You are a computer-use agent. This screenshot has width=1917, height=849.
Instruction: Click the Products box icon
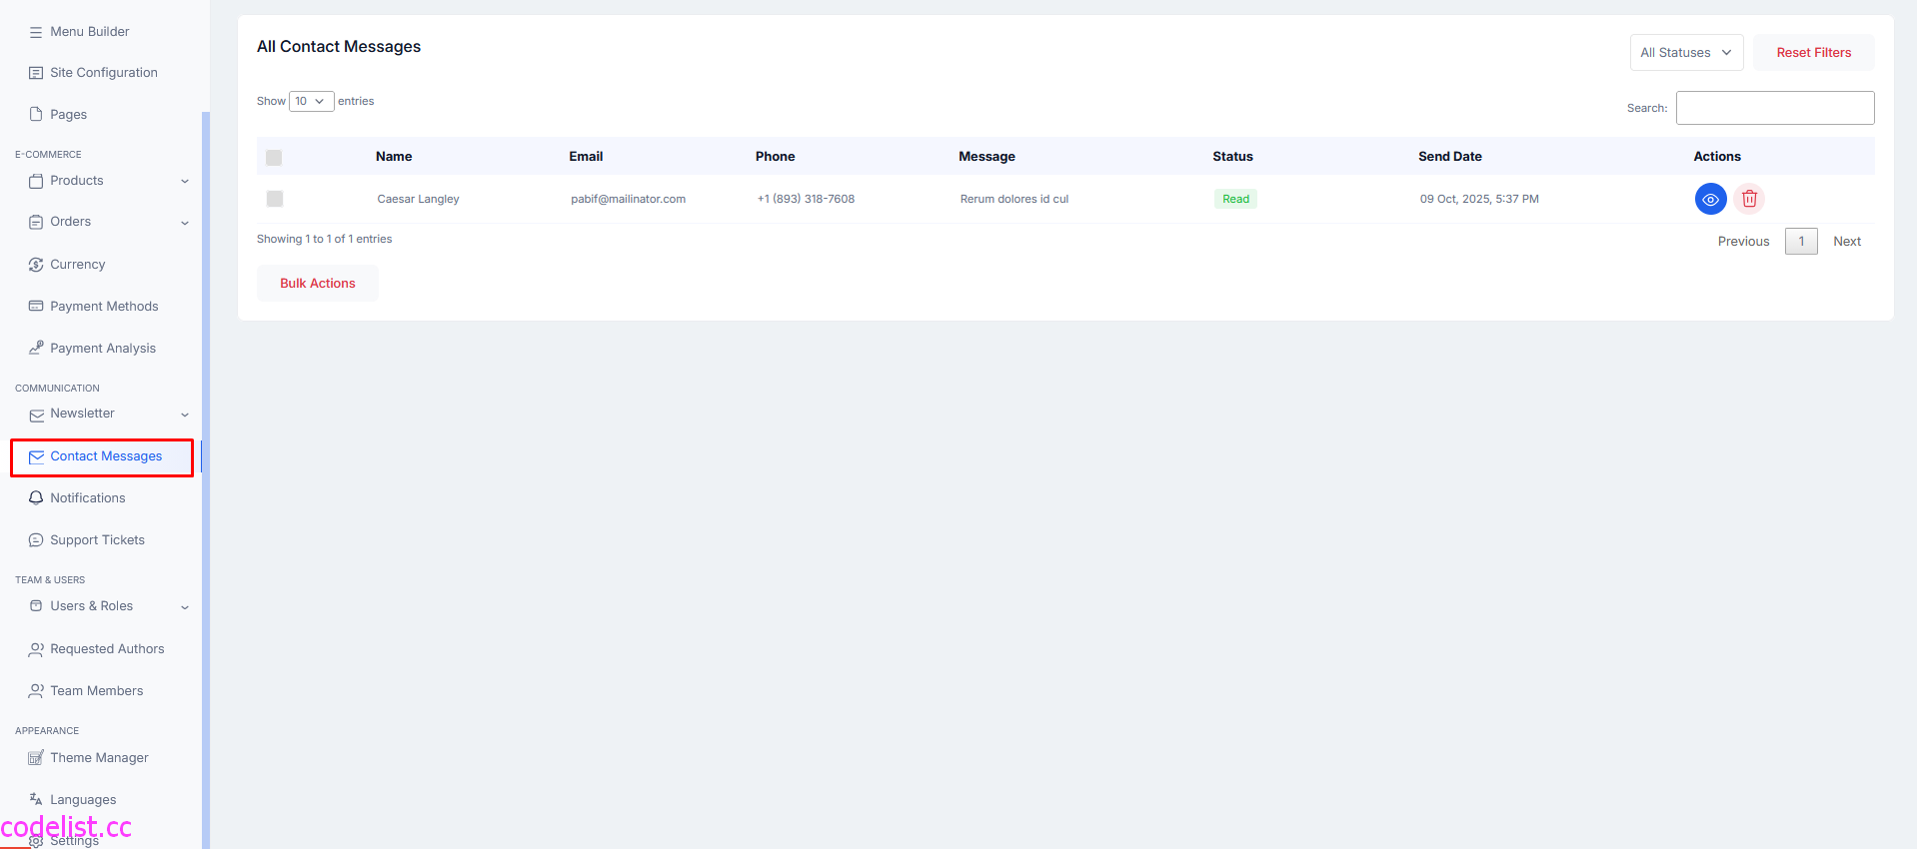(36, 181)
